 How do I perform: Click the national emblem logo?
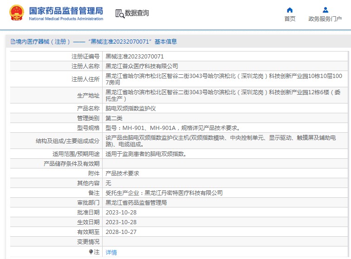[x=17, y=13]
